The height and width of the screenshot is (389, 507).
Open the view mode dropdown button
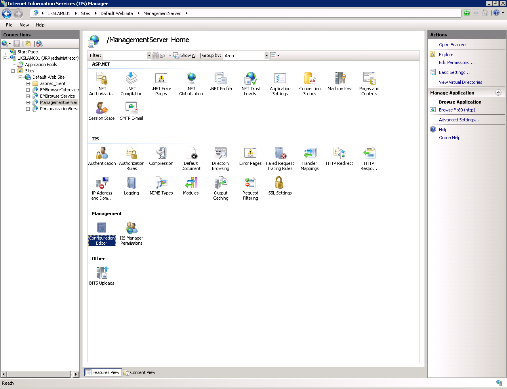(275, 56)
